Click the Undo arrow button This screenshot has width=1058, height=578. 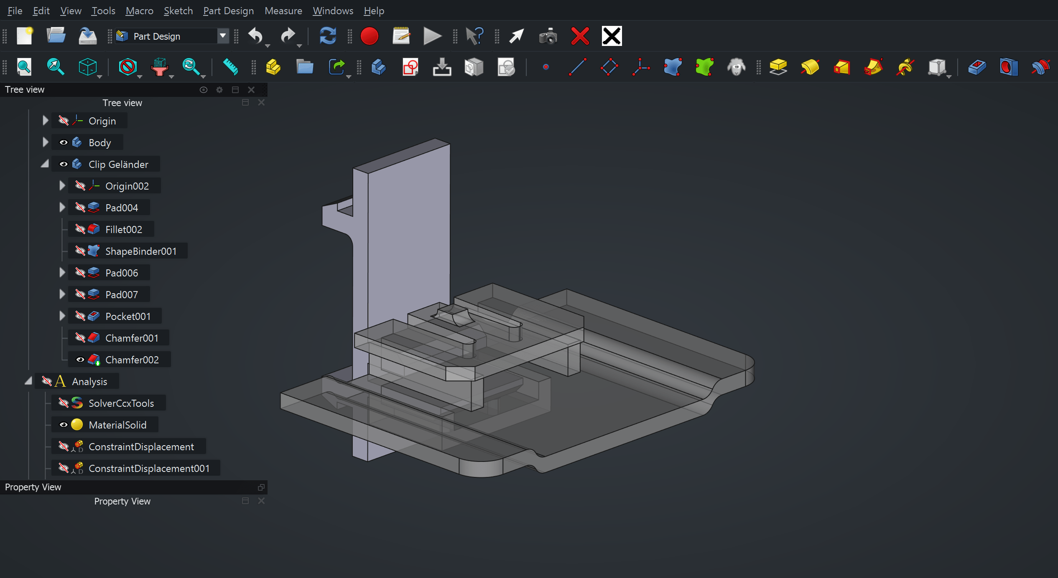255,36
